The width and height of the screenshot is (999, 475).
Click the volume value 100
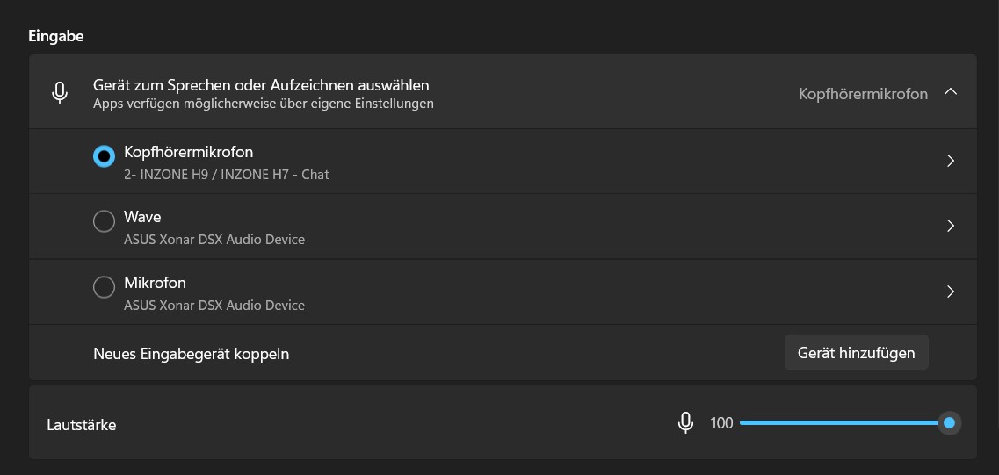[x=721, y=423]
